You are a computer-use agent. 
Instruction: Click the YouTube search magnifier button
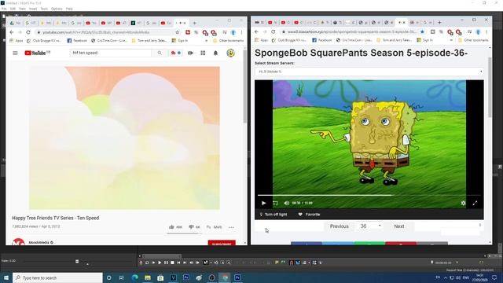160,53
